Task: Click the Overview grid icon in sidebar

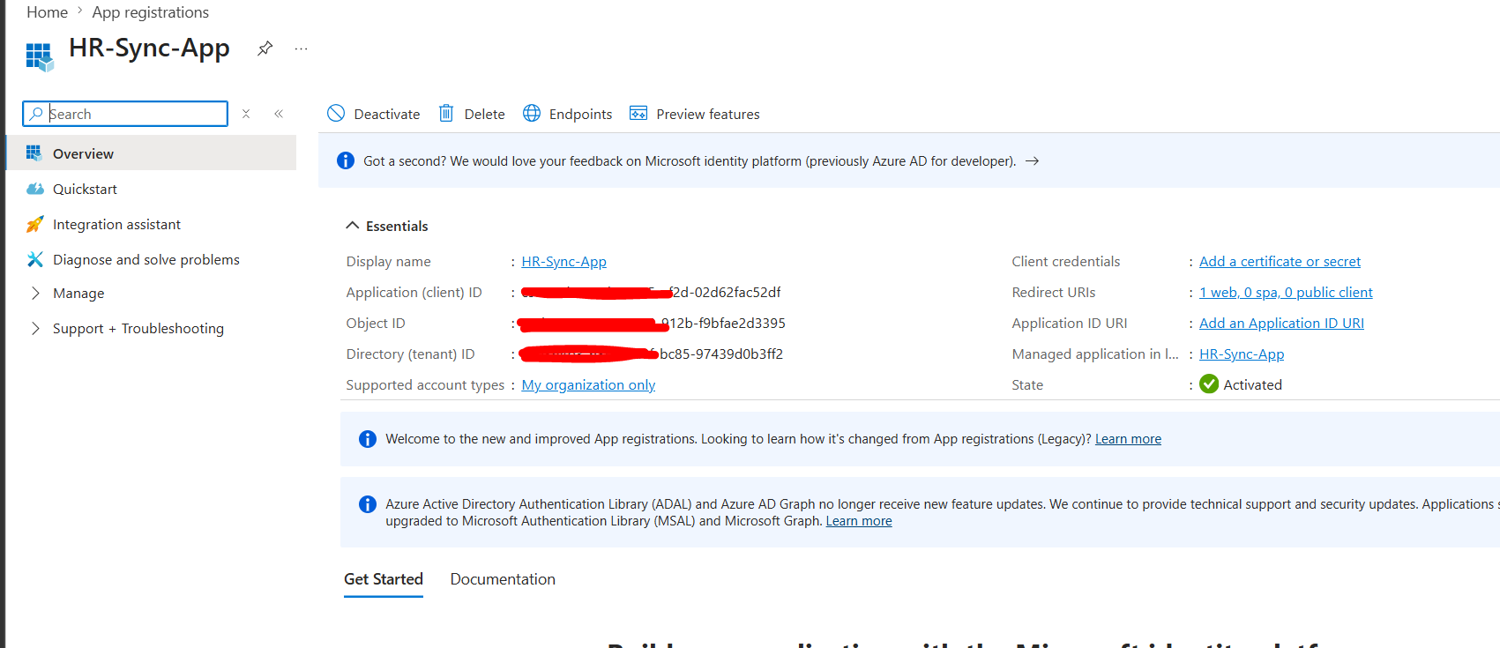Action: 34,153
